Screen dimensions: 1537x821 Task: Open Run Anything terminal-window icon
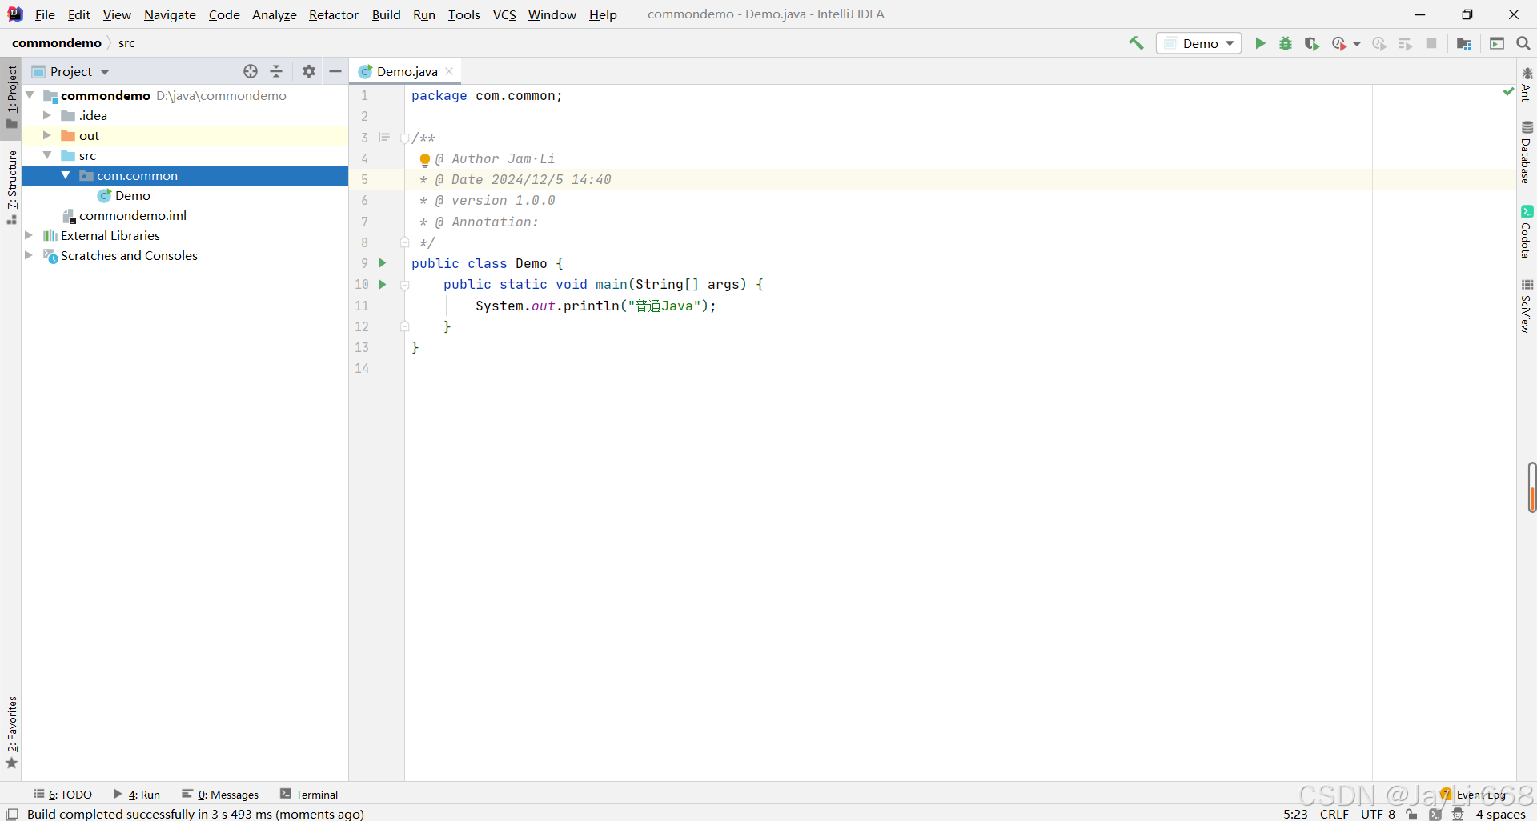tap(1497, 43)
